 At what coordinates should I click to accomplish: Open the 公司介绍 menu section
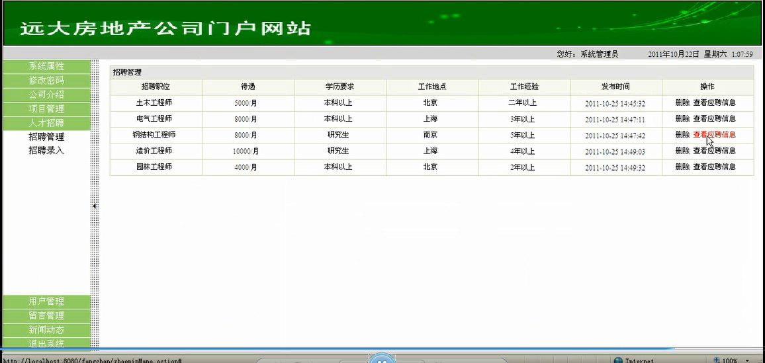tap(46, 95)
